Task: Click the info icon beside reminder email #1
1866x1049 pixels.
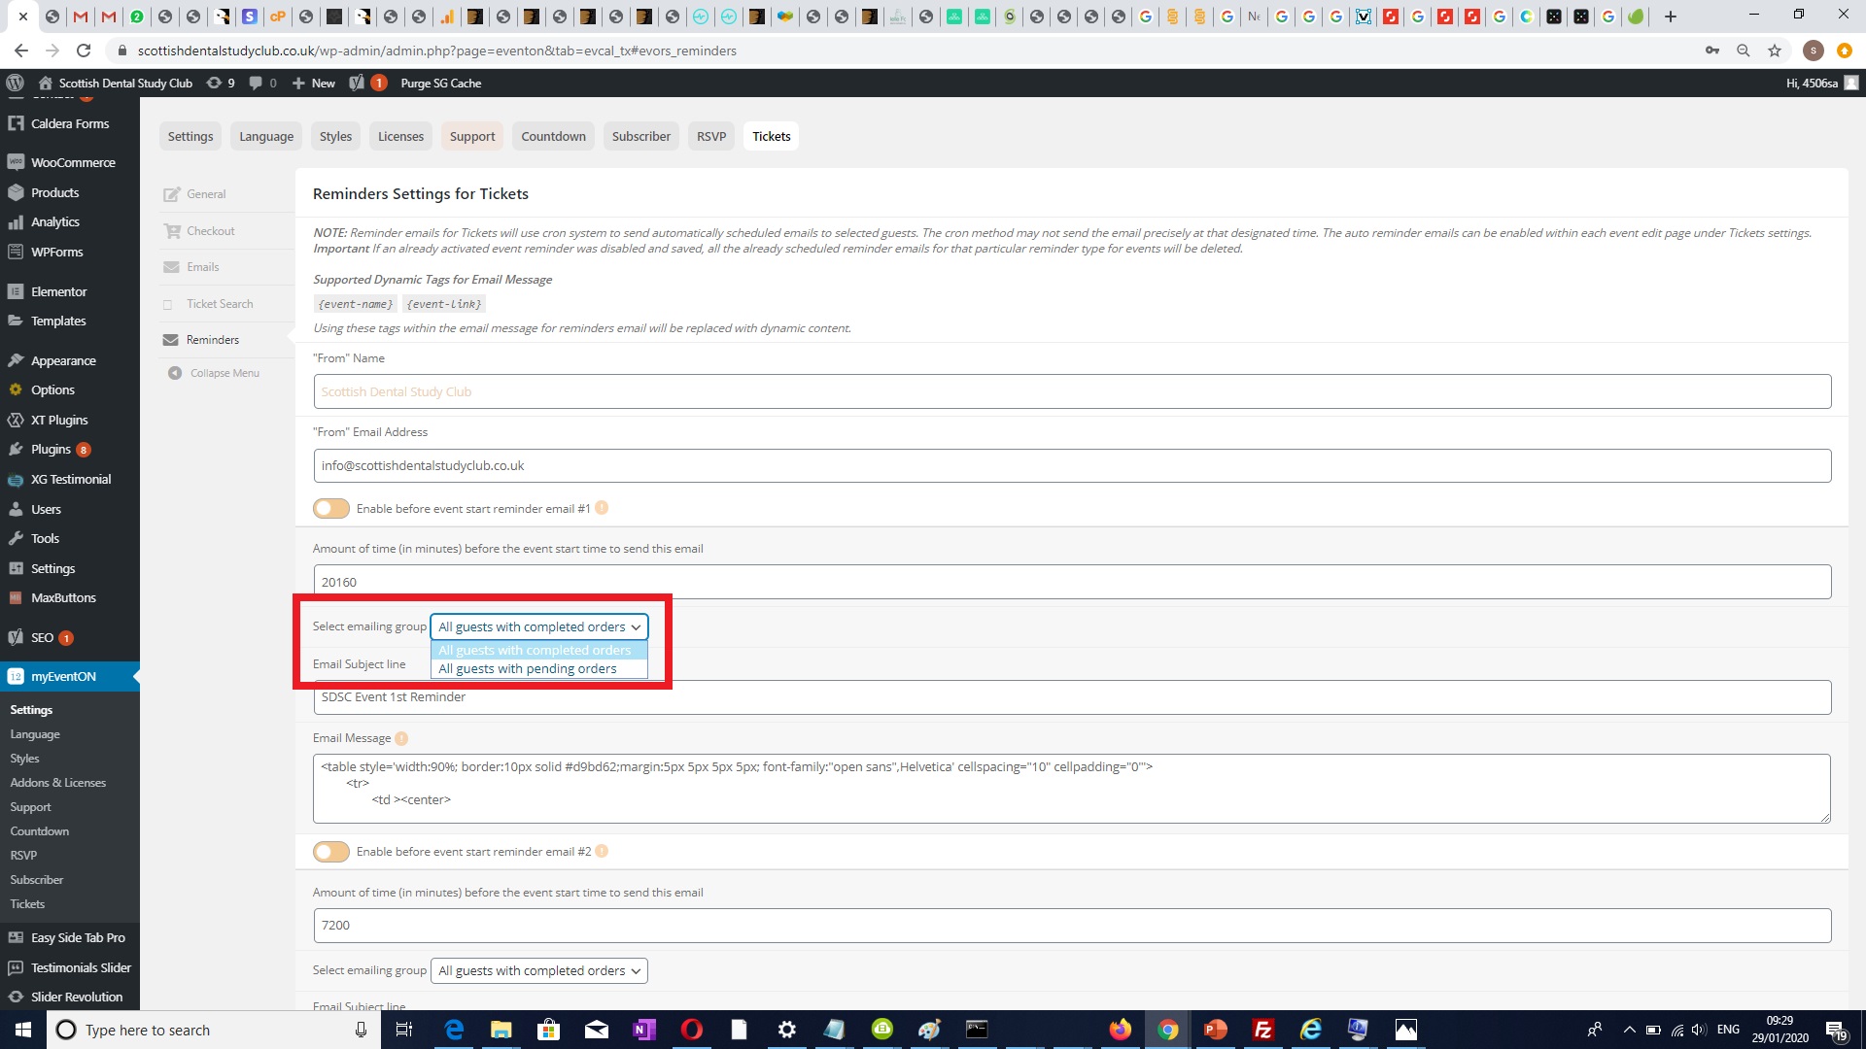Action: click(x=602, y=508)
